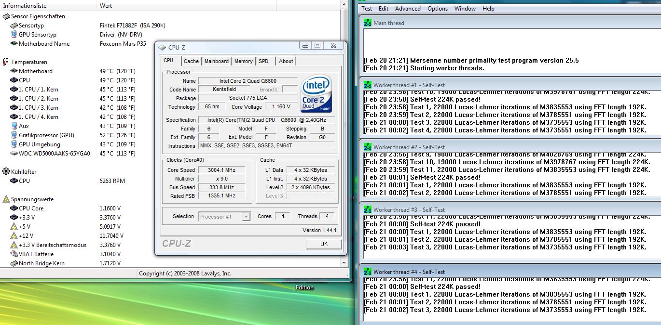661x325 pixels.
Task: Click the 5263 RPM fan value
Action: tap(113, 181)
